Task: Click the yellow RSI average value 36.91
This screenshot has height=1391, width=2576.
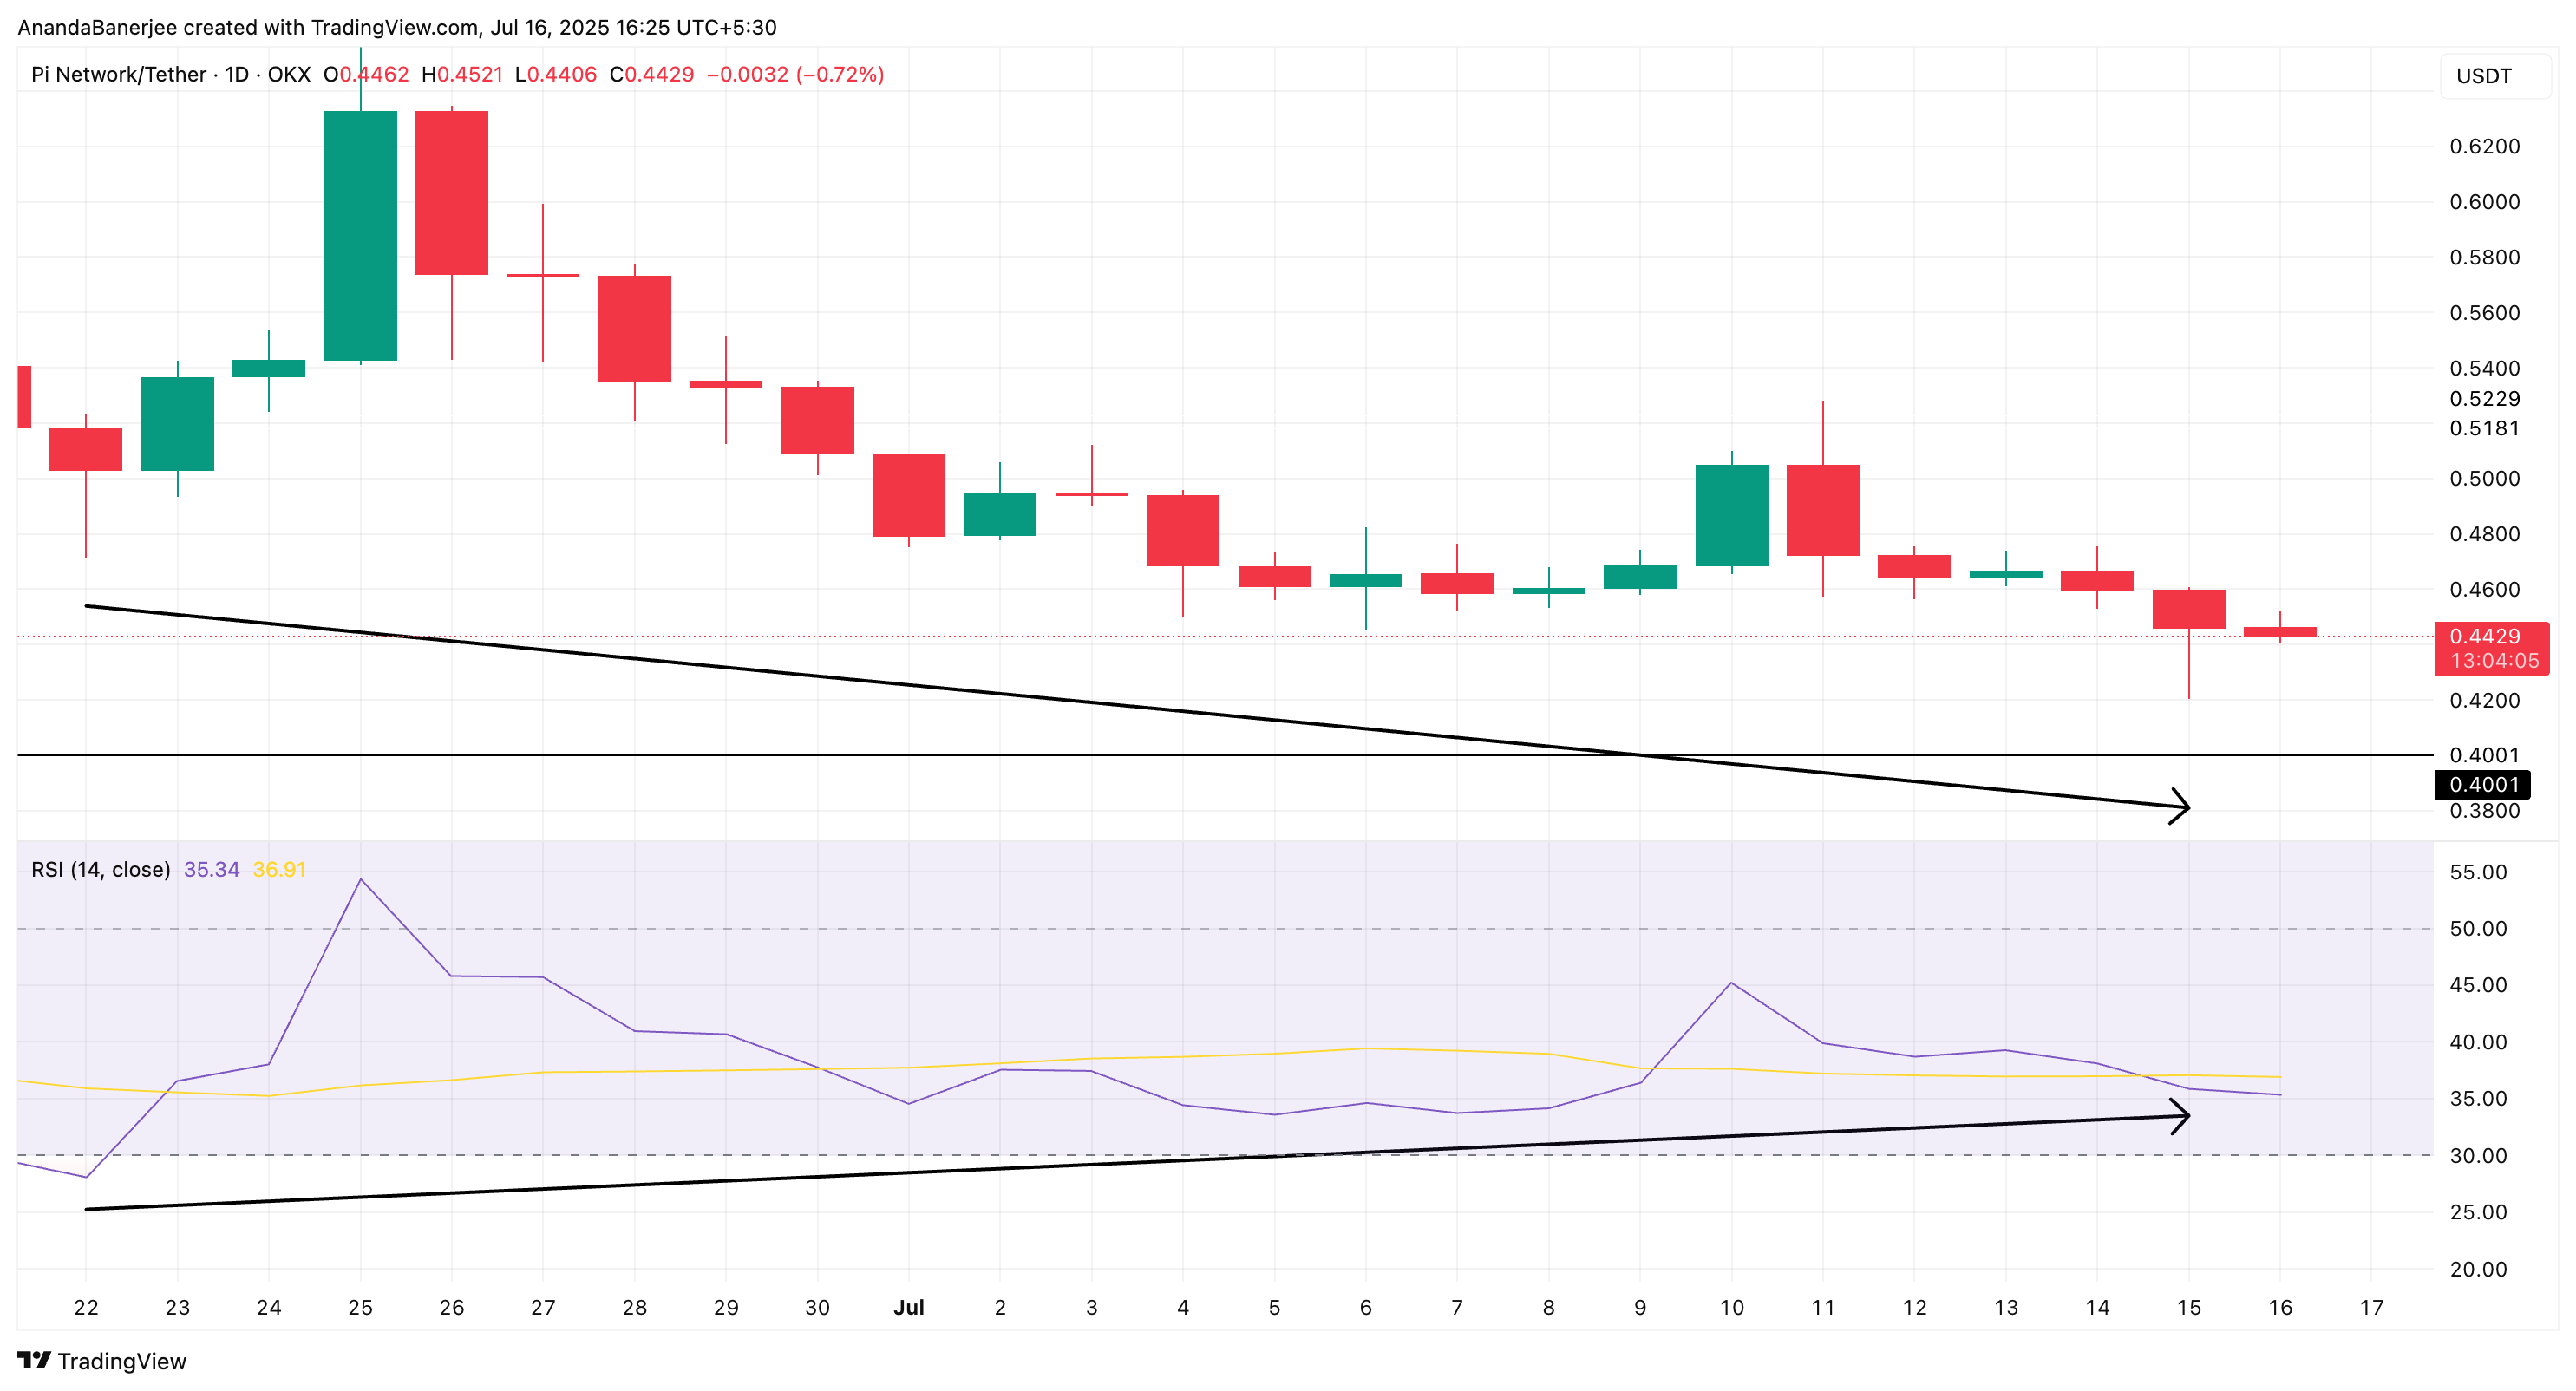Action: click(x=279, y=869)
